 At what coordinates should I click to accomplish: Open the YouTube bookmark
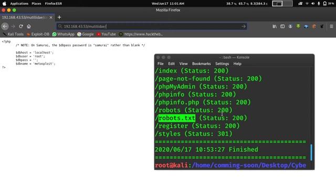click(106, 34)
